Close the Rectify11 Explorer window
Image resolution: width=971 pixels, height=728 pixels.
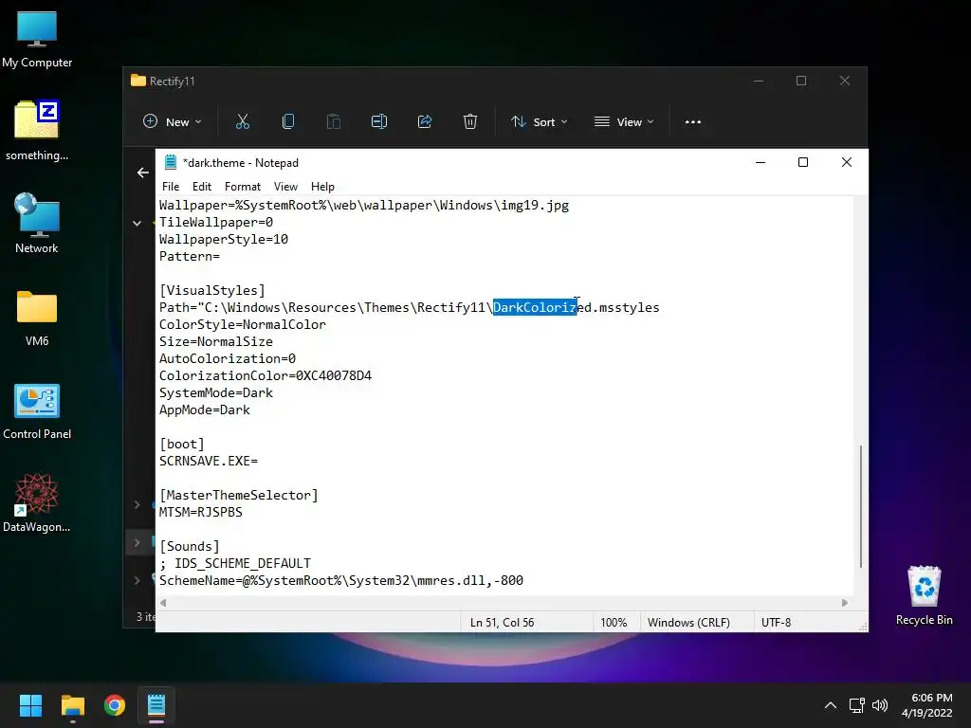click(845, 82)
